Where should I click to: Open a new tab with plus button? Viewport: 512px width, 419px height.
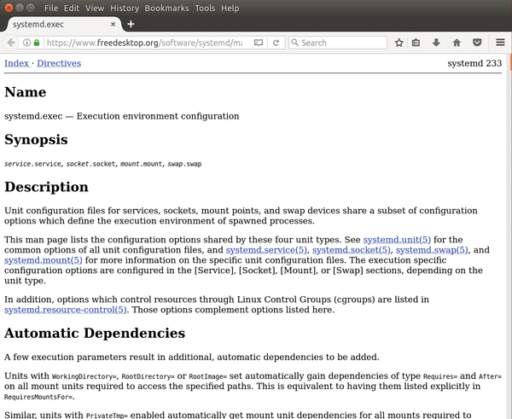tap(131, 24)
